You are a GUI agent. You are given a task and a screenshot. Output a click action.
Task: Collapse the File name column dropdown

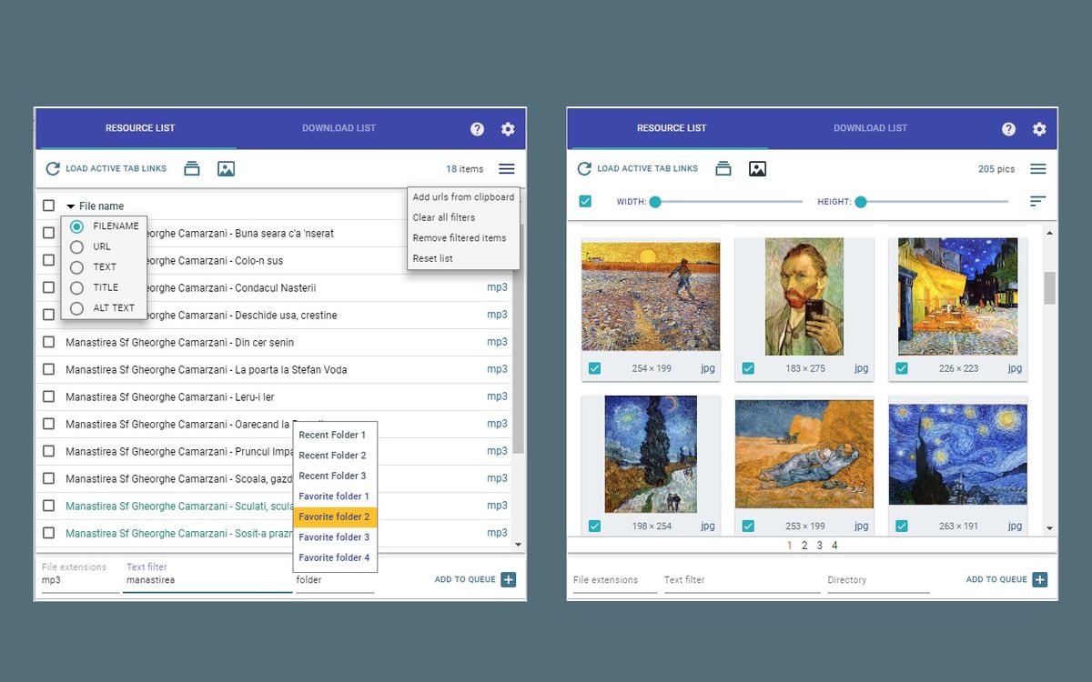(70, 206)
